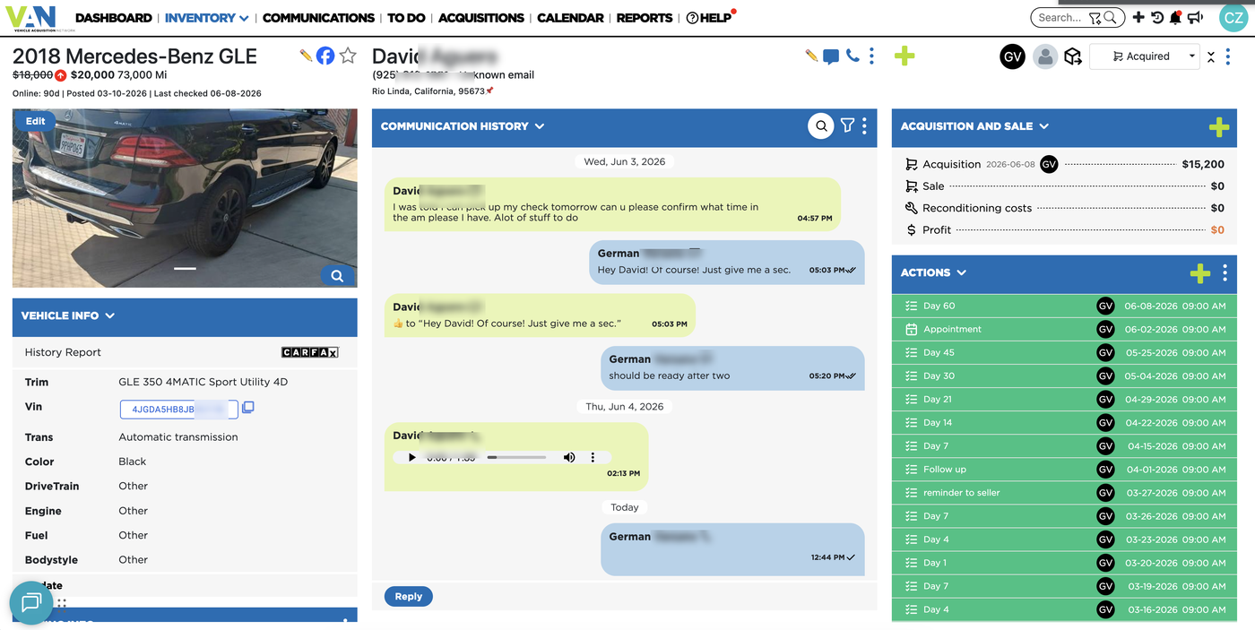
Task: Click the green plus next to contact
Action: (x=904, y=56)
